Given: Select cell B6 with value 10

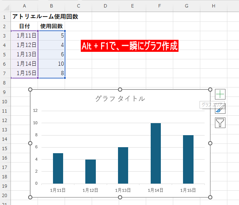Looking at the screenshot, I should (x=51, y=64).
